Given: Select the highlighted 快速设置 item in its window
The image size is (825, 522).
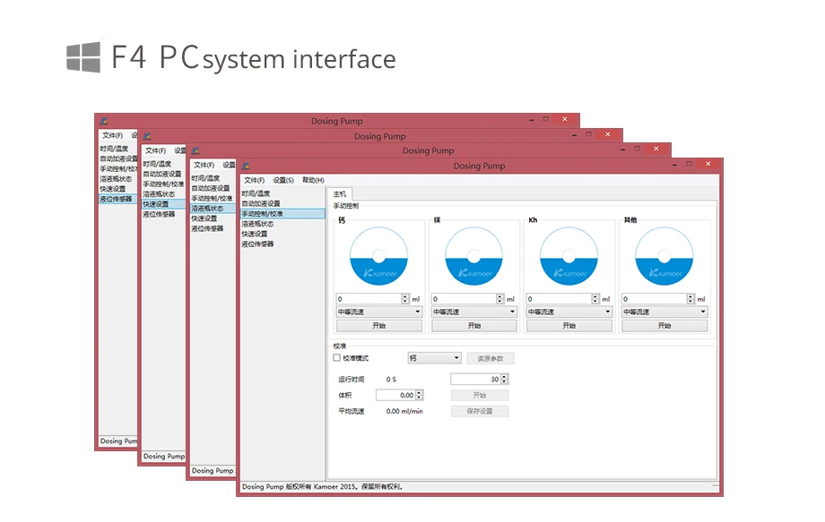Looking at the screenshot, I should [163, 204].
